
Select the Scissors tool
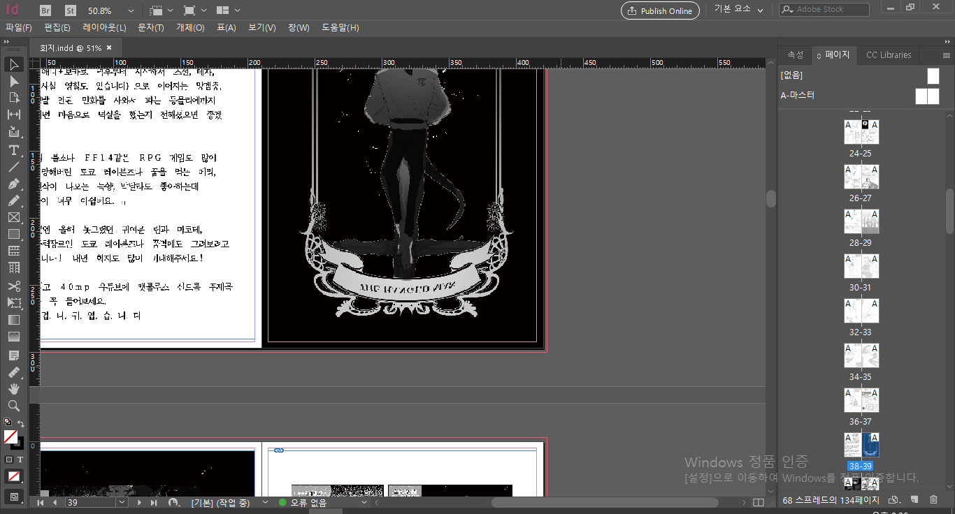(14, 286)
